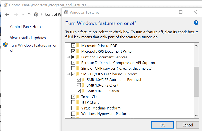The image size is (202, 131).
Task: Uncheck Microsoft Print to PDF checkbox
Action: point(73,46)
